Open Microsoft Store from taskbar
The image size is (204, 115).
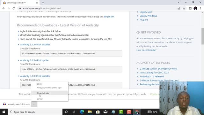pyautogui.click(x=98, y=112)
